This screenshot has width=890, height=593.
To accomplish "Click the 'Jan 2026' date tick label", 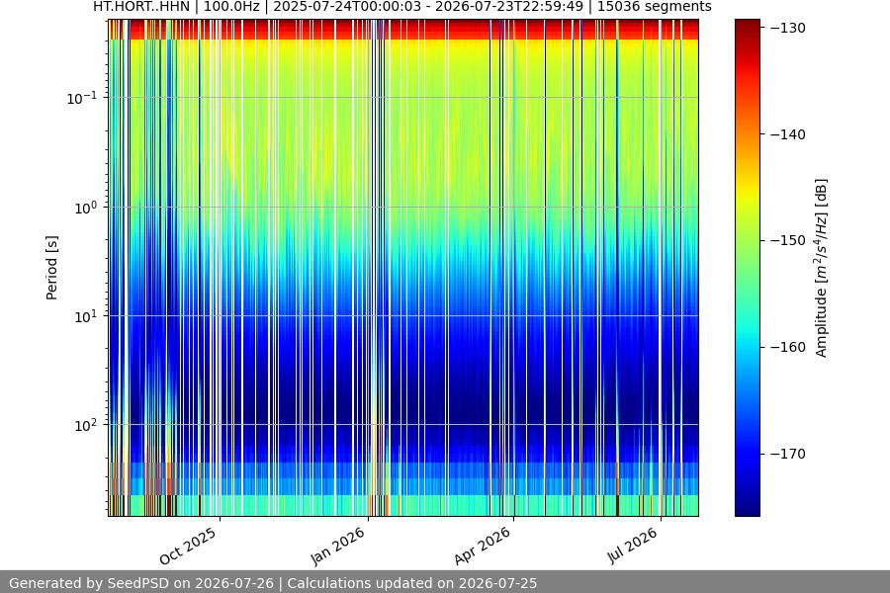I will 338,546.
